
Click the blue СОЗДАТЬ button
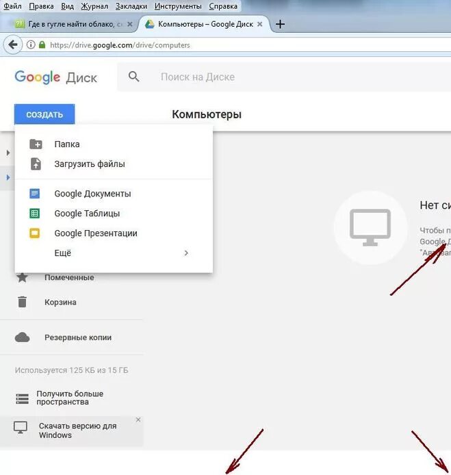pos(44,114)
